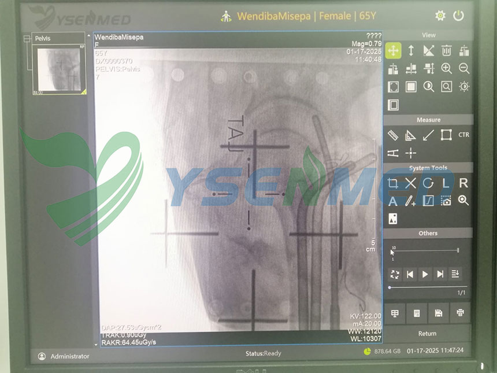The width and height of the screenshot is (497, 373).
Task: Select the pan/move image tool
Action: click(393, 51)
